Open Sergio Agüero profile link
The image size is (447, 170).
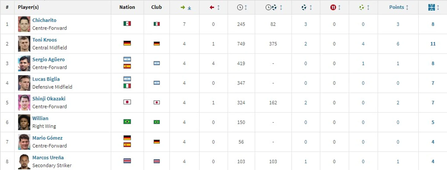[48, 60]
